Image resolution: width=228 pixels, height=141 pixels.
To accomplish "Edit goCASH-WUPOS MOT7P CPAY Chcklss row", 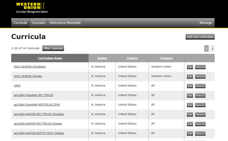I will [190, 133].
